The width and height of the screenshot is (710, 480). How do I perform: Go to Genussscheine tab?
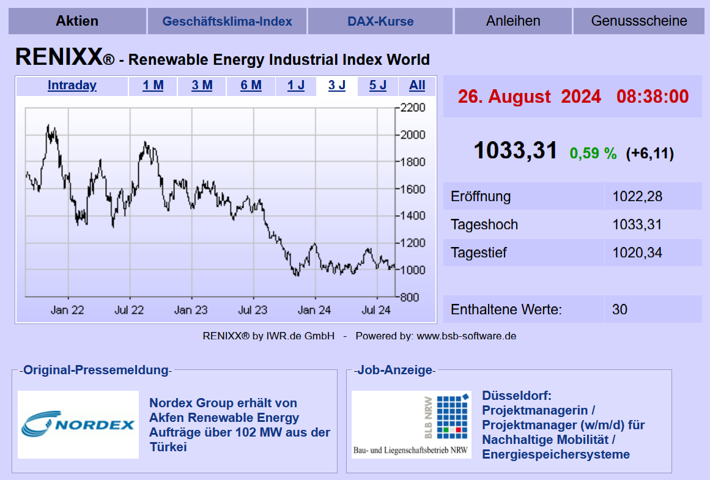coord(639,21)
